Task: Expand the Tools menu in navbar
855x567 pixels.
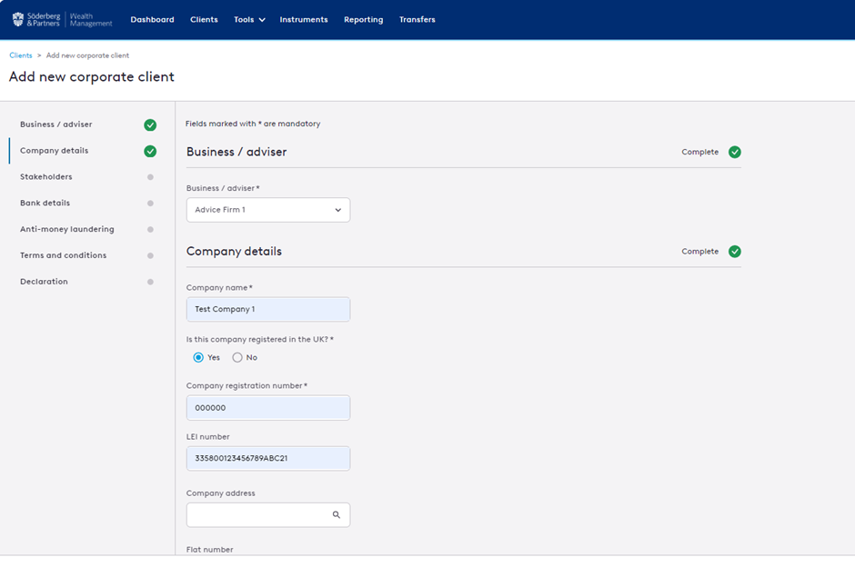Action: pyautogui.click(x=249, y=20)
